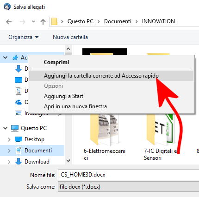Click the Quick Access star icon
Screen dimensions: 199x197
click(15, 58)
